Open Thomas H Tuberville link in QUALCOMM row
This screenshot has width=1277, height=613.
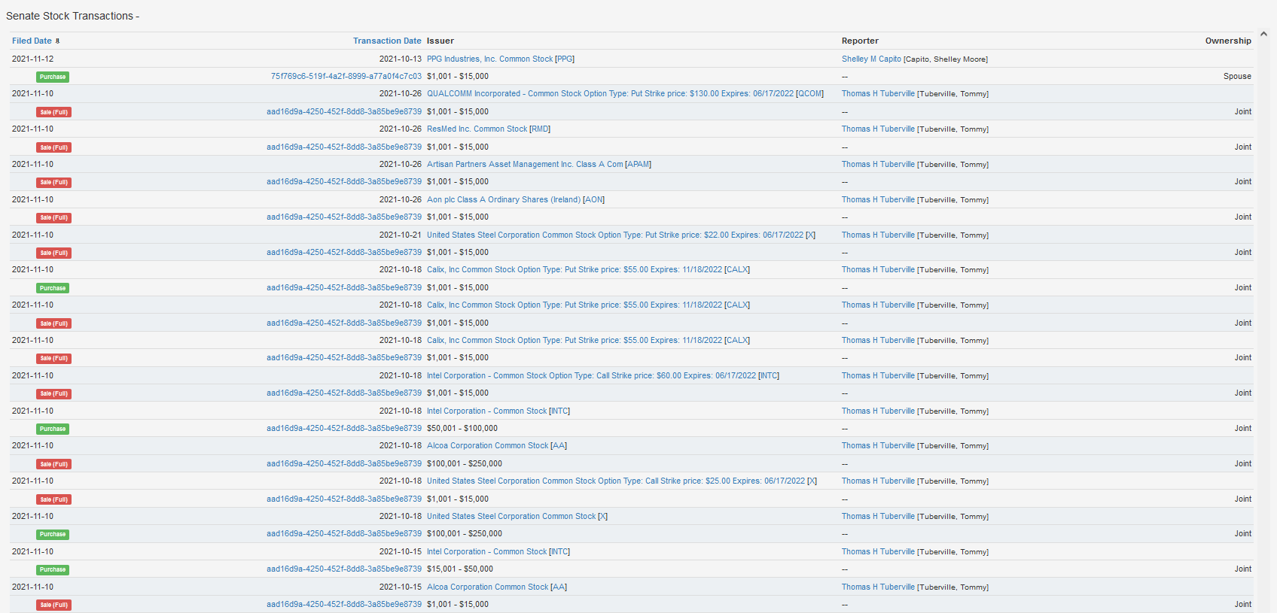pos(878,93)
